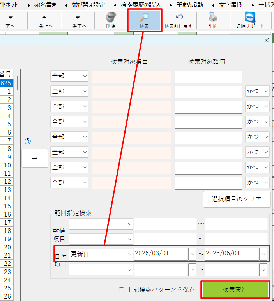Select row number 625 in the list
The width and height of the screenshot is (274, 301).
point(6,83)
